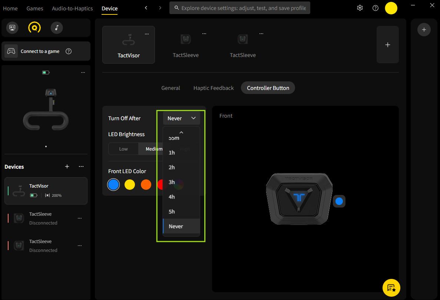Select the TactVisor device card
This screenshot has height=300, width=440.
[129, 45]
